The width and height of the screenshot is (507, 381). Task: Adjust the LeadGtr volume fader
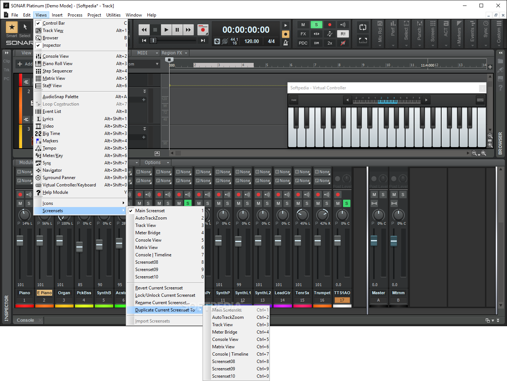[278, 241]
